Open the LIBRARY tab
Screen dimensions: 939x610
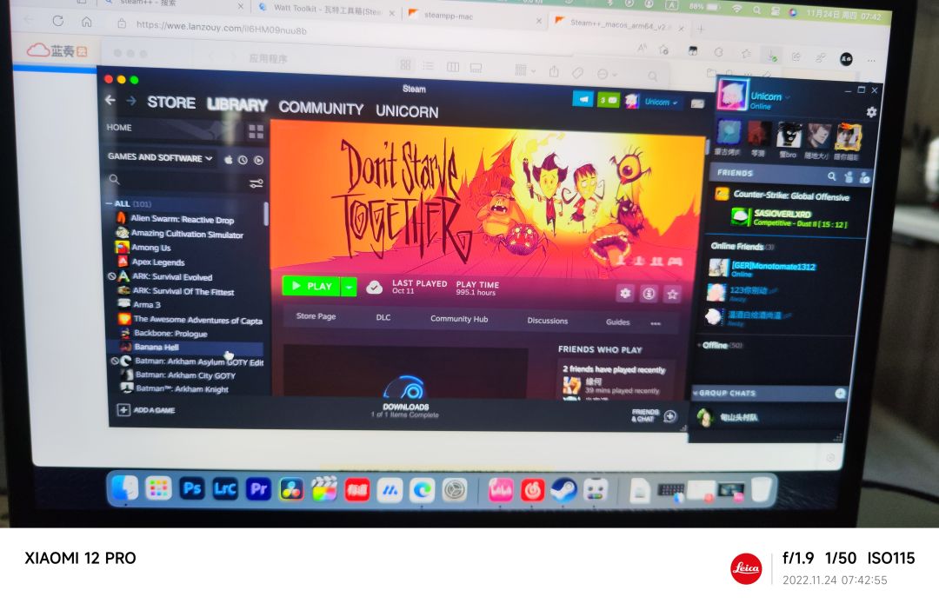(237, 105)
